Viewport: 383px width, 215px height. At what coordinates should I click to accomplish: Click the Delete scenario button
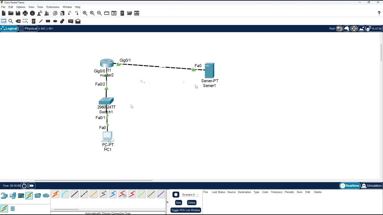click(x=191, y=202)
